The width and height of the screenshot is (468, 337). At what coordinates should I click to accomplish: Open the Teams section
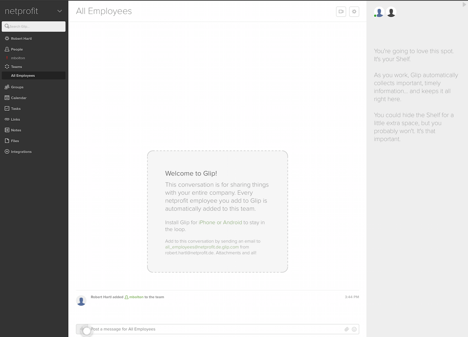pyautogui.click(x=16, y=67)
